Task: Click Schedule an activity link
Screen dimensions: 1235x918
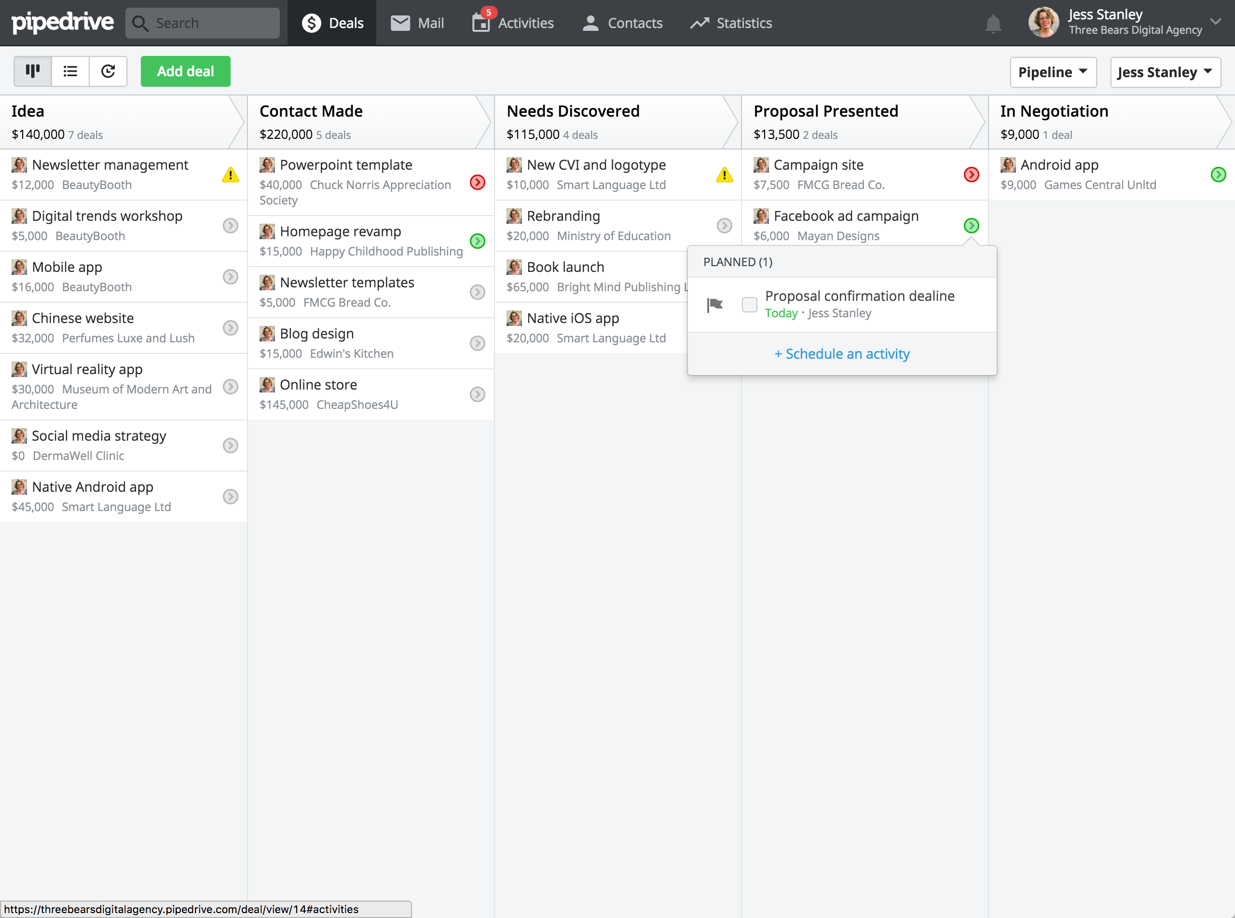Action: coord(841,354)
